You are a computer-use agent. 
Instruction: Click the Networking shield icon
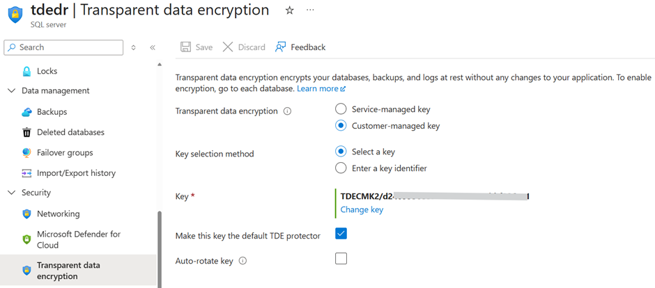26,214
